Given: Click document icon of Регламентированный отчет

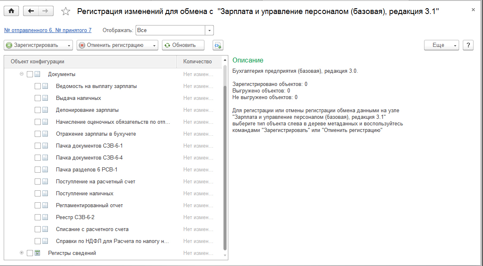Looking at the screenshot, I should click(x=45, y=206).
